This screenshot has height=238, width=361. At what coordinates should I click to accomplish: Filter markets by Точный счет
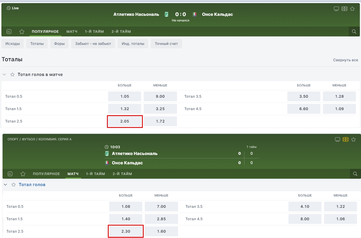coord(167,44)
